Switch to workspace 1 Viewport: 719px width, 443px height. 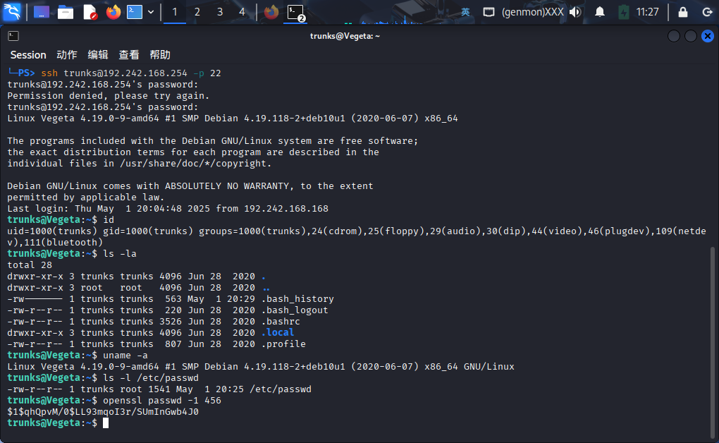point(175,12)
